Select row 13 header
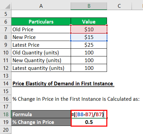This screenshot has height=134, width=143. 6,76
